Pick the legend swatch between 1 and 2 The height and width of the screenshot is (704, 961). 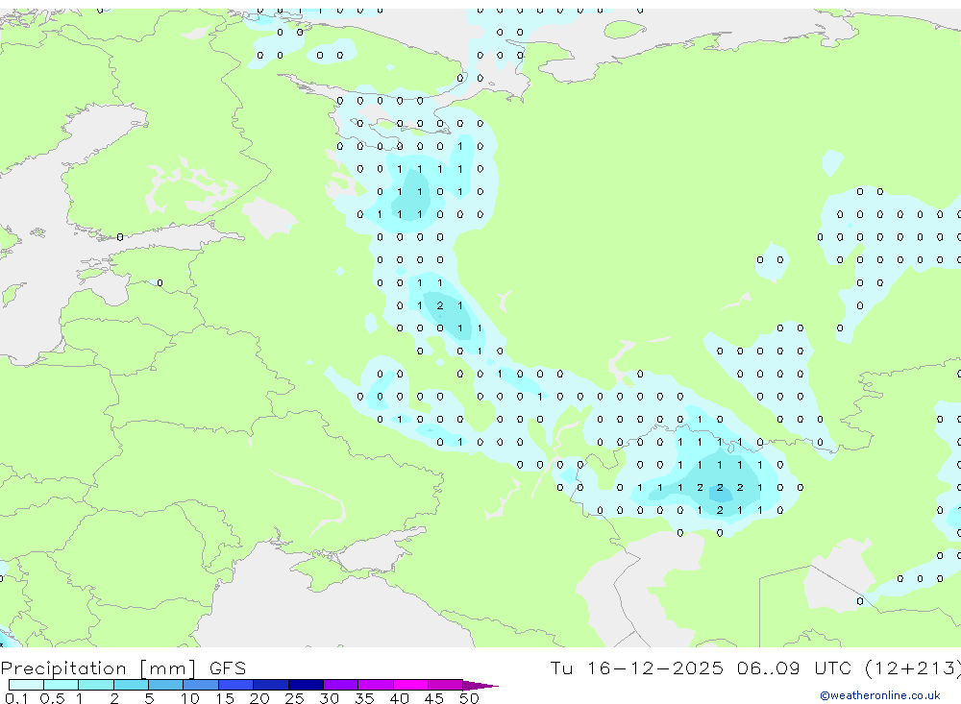[96, 685]
